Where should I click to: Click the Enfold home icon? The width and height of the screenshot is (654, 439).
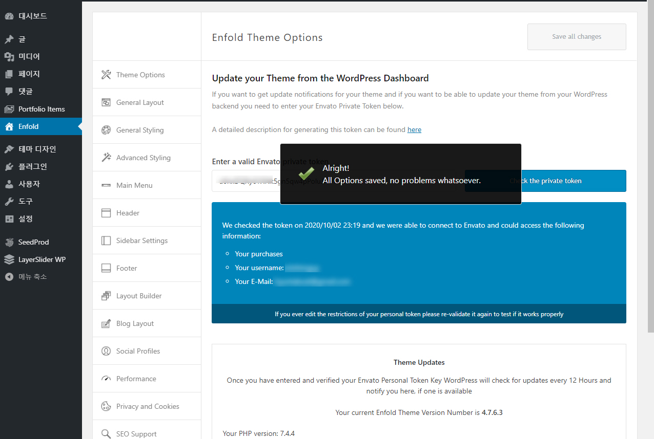coord(9,126)
